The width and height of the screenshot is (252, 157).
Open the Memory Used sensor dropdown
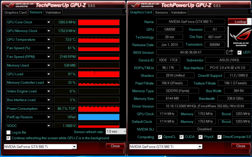point(49,65)
